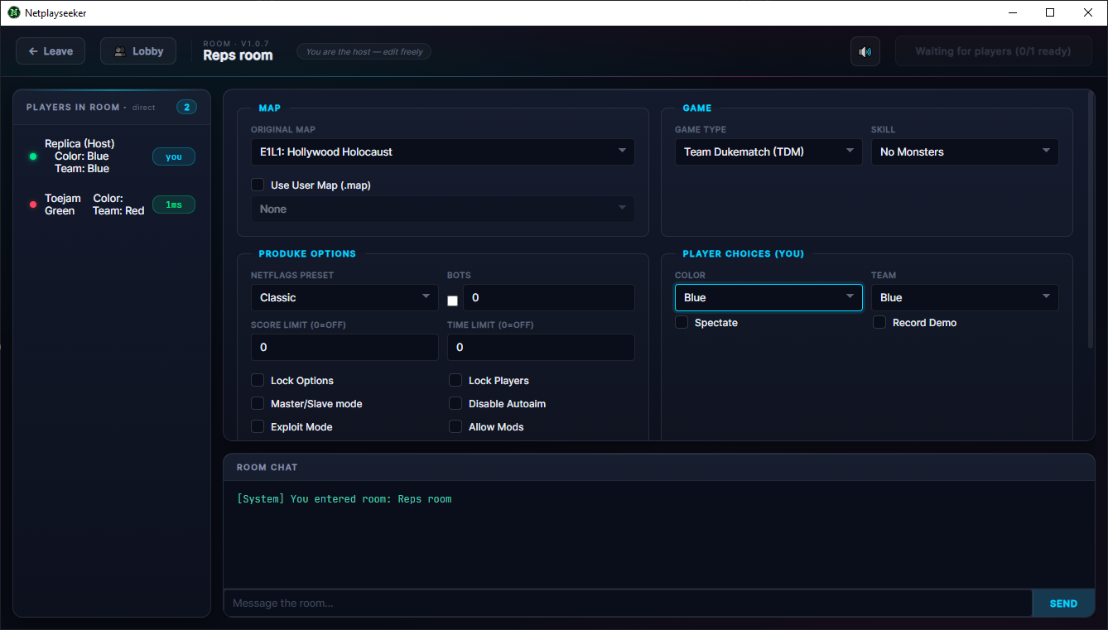
Task: Enable Use User Map (.map) checkbox
Action: click(258, 185)
